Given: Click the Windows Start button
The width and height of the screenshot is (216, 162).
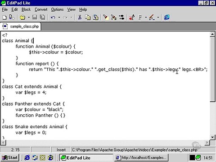Looking at the screenshot, I should point(9,157).
